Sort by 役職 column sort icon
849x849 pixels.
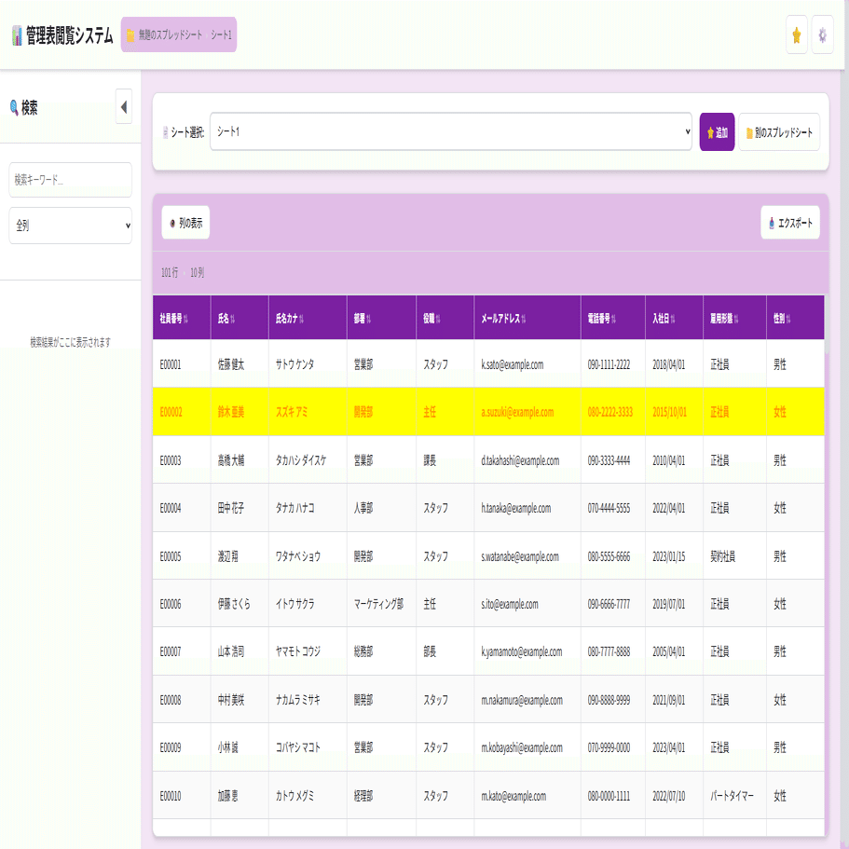438,319
